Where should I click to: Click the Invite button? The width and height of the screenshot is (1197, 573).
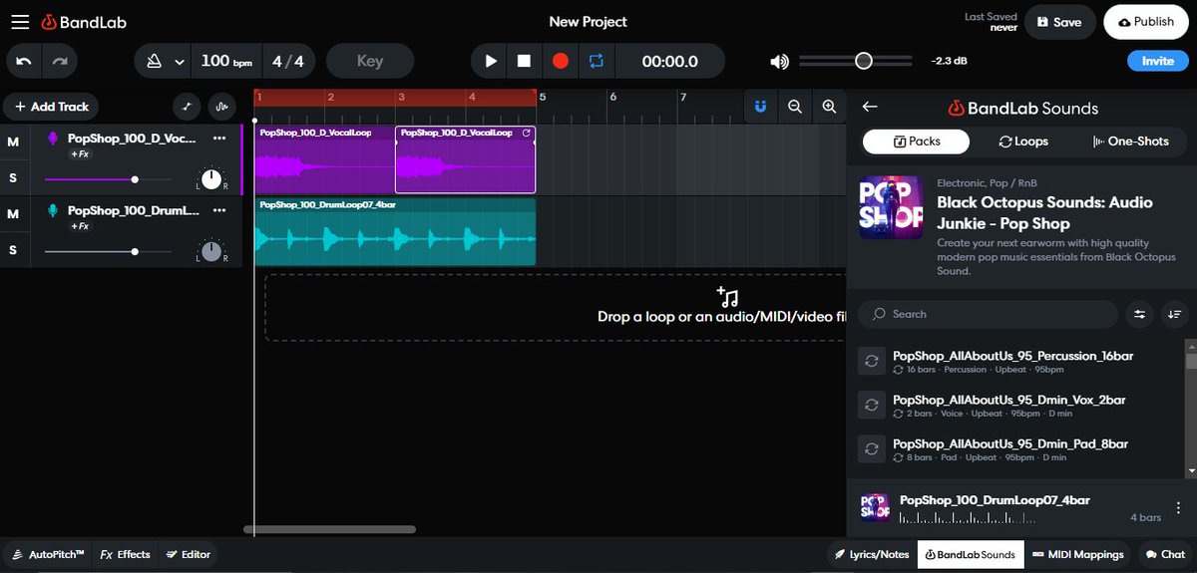(1158, 61)
